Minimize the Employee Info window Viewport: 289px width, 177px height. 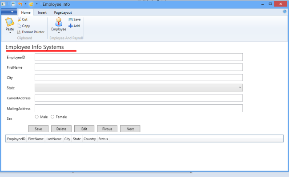(x=262, y=4)
